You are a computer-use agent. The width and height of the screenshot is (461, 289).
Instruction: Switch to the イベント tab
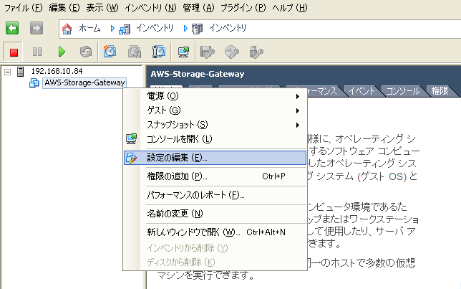[x=362, y=91]
